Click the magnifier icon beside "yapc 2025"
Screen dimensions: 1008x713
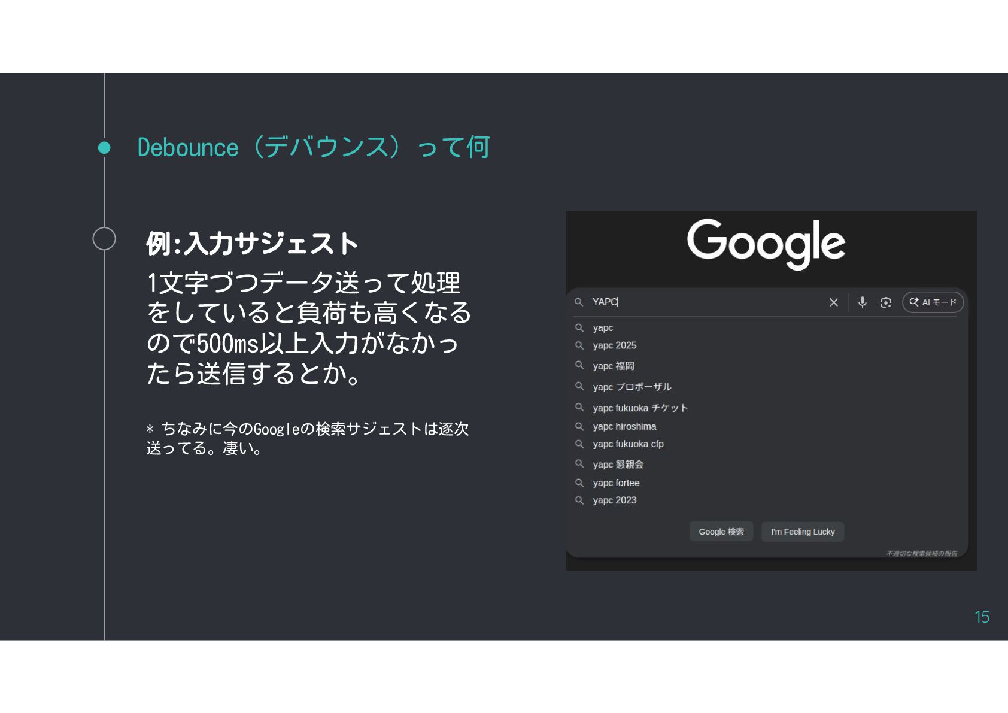(579, 345)
